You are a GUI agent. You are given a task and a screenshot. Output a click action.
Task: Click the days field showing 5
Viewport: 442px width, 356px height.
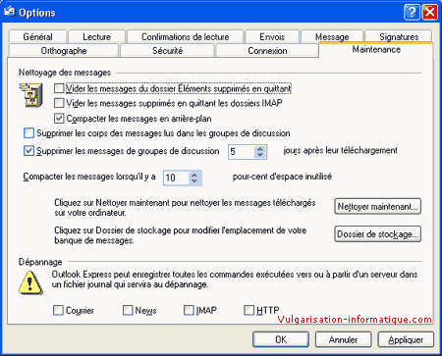(x=242, y=152)
